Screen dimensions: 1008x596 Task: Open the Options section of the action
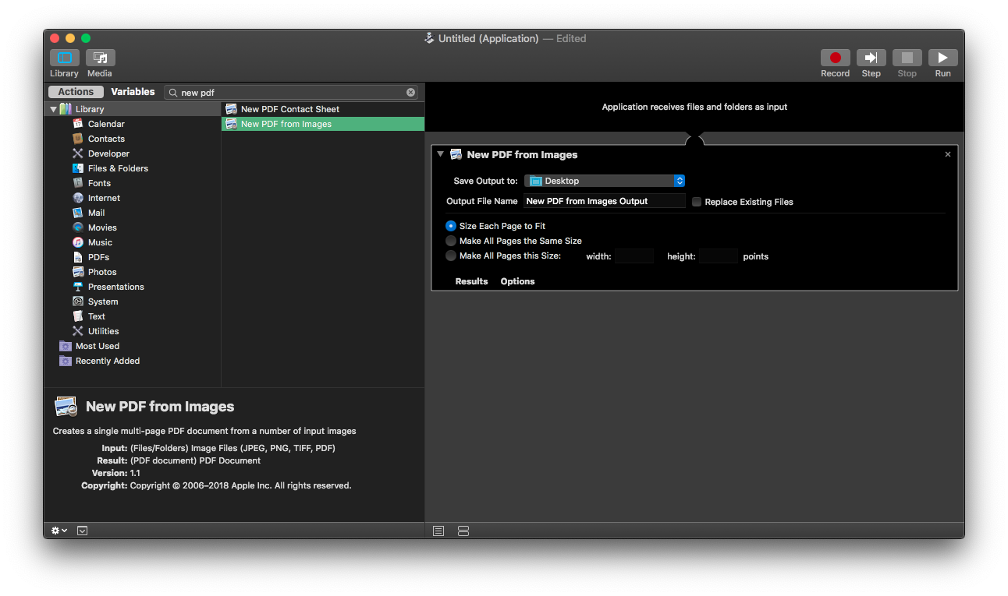point(517,281)
